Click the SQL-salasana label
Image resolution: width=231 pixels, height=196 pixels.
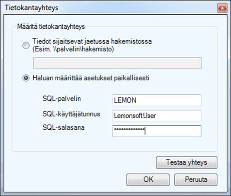coord(63,127)
